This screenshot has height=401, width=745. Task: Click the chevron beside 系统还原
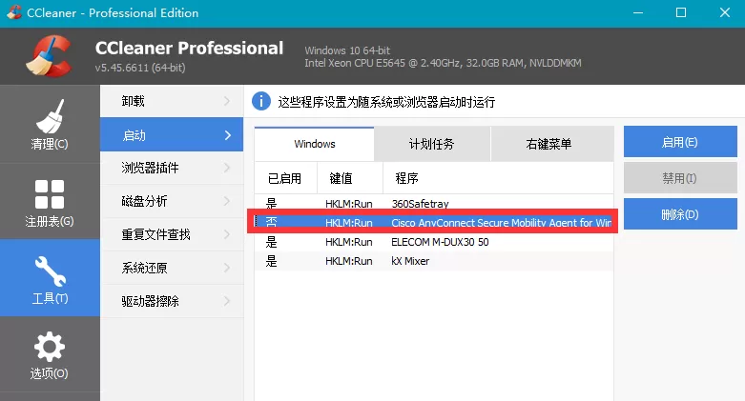tap(227, 268)
